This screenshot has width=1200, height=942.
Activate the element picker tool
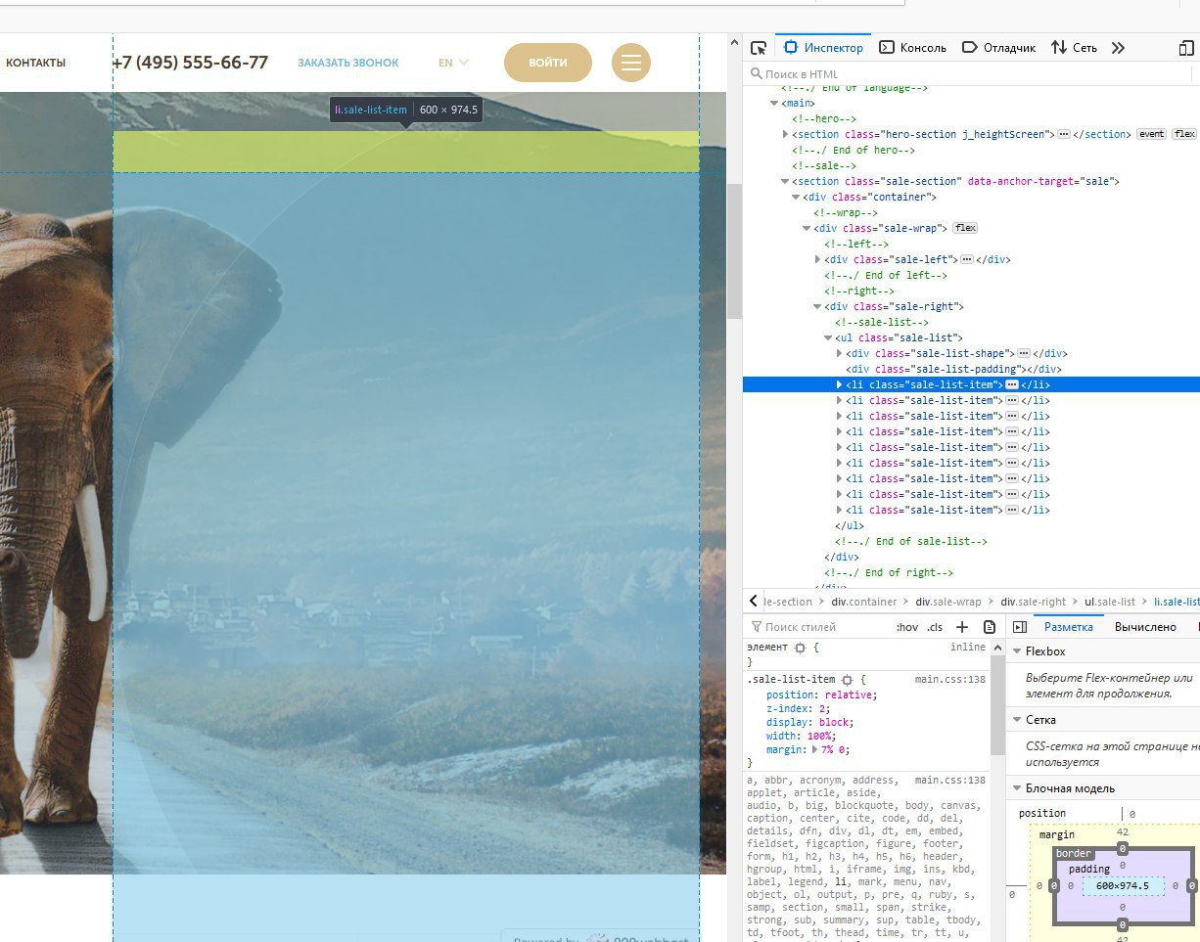[x=758, y=47]
